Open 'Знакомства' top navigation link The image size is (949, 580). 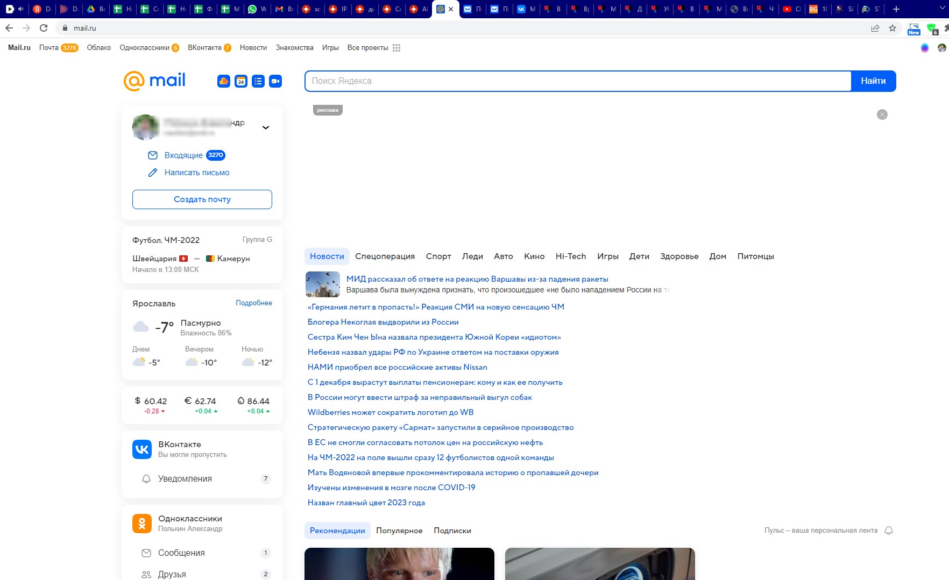pyautogui.click(x=294, y=48)
